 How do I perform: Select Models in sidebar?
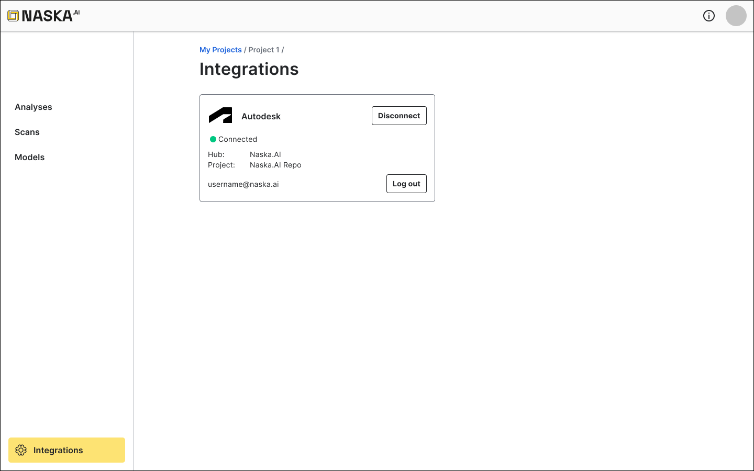pyautogui.click(x=30, y=157)
